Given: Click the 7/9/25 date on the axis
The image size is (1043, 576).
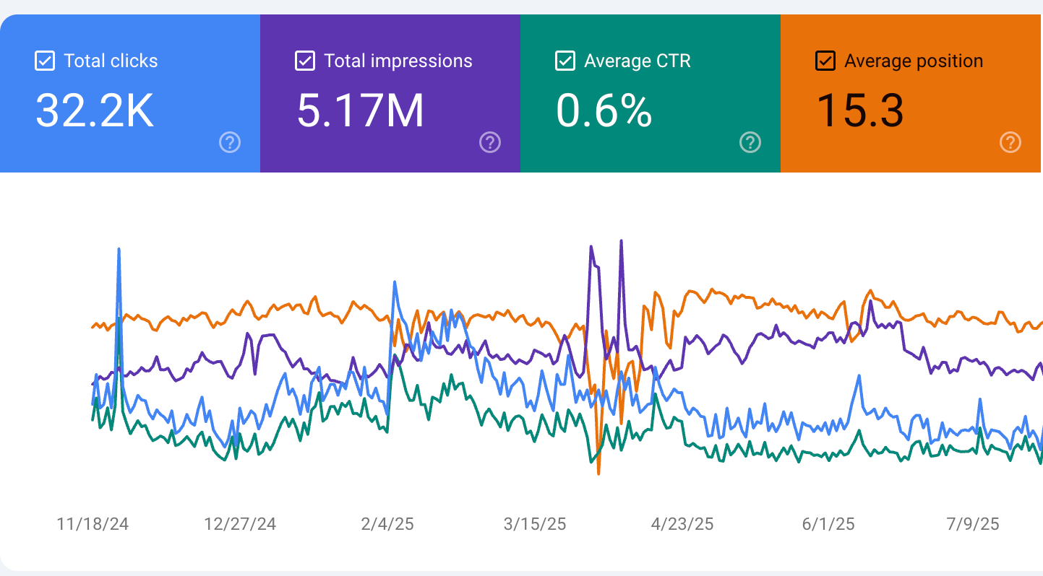Looking at the screenshot, I should (x=973, y=524).
